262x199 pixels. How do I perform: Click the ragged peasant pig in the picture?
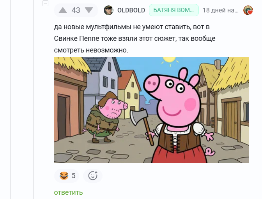pos(104,117)
